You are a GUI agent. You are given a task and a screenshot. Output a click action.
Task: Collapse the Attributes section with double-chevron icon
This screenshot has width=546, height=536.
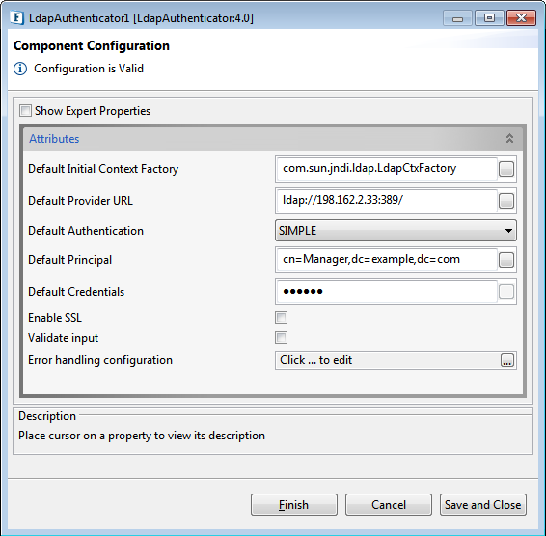coord(509,139)
